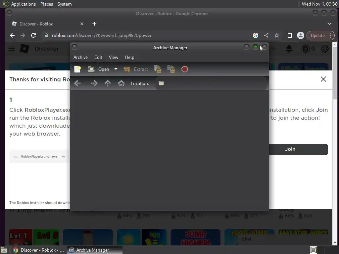Open the Archive menu
This screenshot has height=254, width=339.
81,57
